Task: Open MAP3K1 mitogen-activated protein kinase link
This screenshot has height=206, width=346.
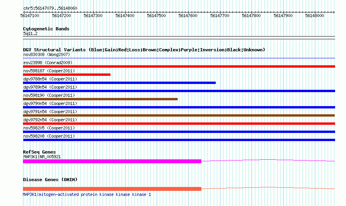Action: (87, 194)
